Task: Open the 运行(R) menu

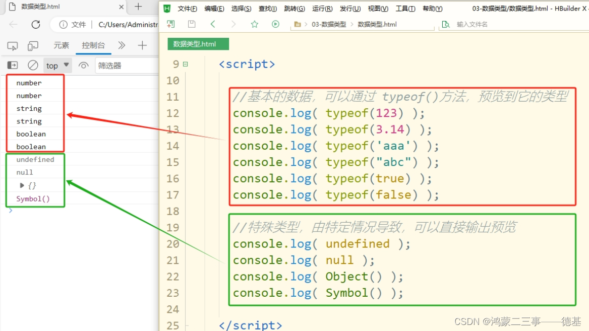Action: 322,8
